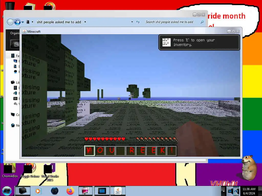Refresh the Explorer folder view
This screenshot has width=262, height=196.
(x=138, y=22)
